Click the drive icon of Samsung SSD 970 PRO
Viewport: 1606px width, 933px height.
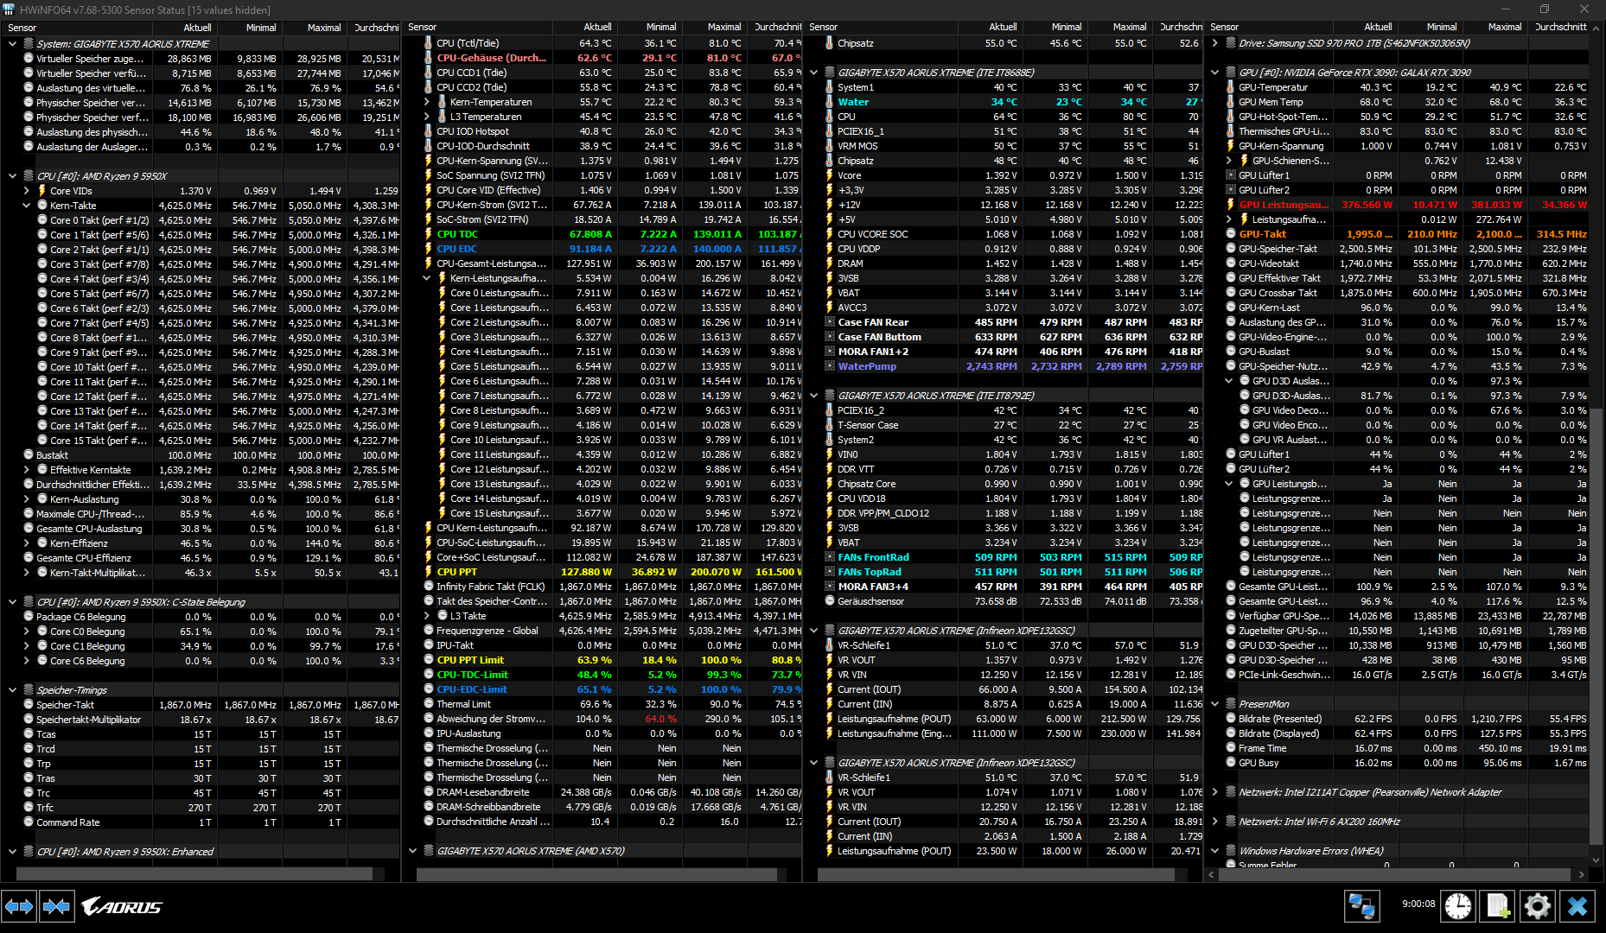click(1230, 43)
